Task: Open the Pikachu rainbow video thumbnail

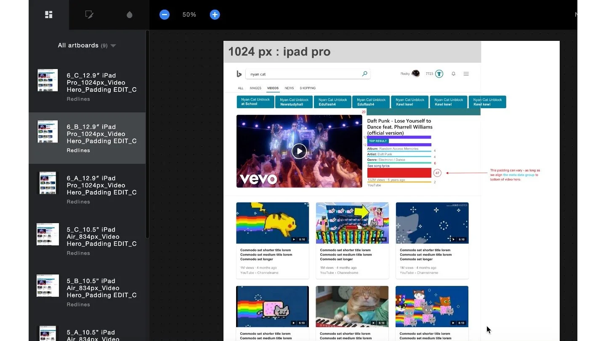Action: coord(273,223)
